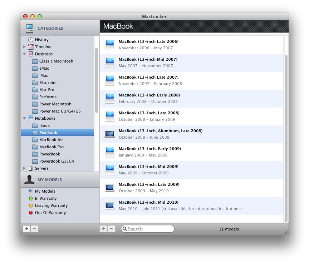Click the MacBook Late 2006 laptop icon
This screenshot has height=263, width=309.
point(110,45)
